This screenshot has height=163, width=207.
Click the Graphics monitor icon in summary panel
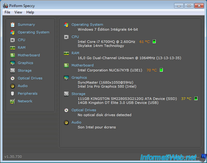[x=66, y=78]
